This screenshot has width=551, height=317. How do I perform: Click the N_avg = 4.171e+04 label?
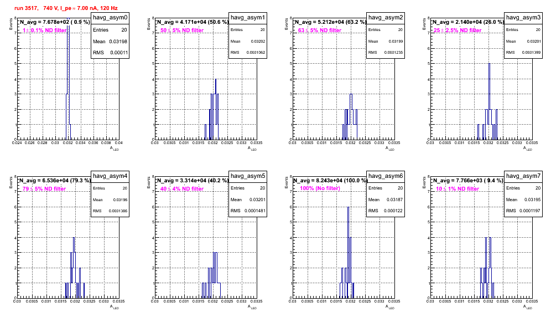point(193,22)
